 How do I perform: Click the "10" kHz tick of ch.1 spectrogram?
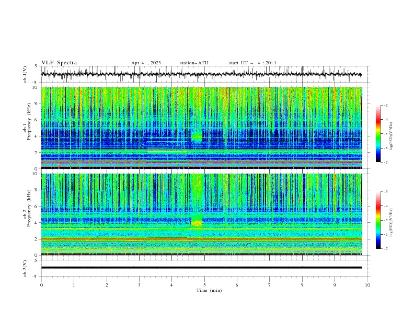point(36,87)
